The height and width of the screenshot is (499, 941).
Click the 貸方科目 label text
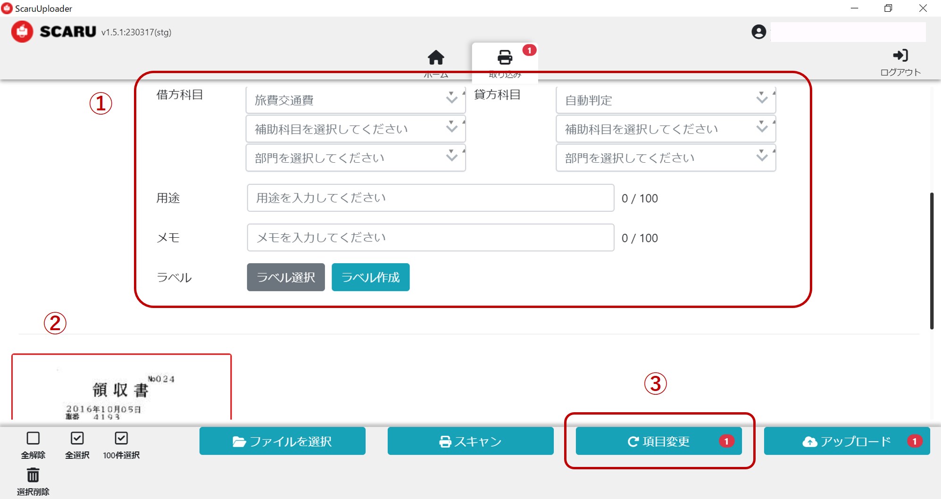[497, 94]
